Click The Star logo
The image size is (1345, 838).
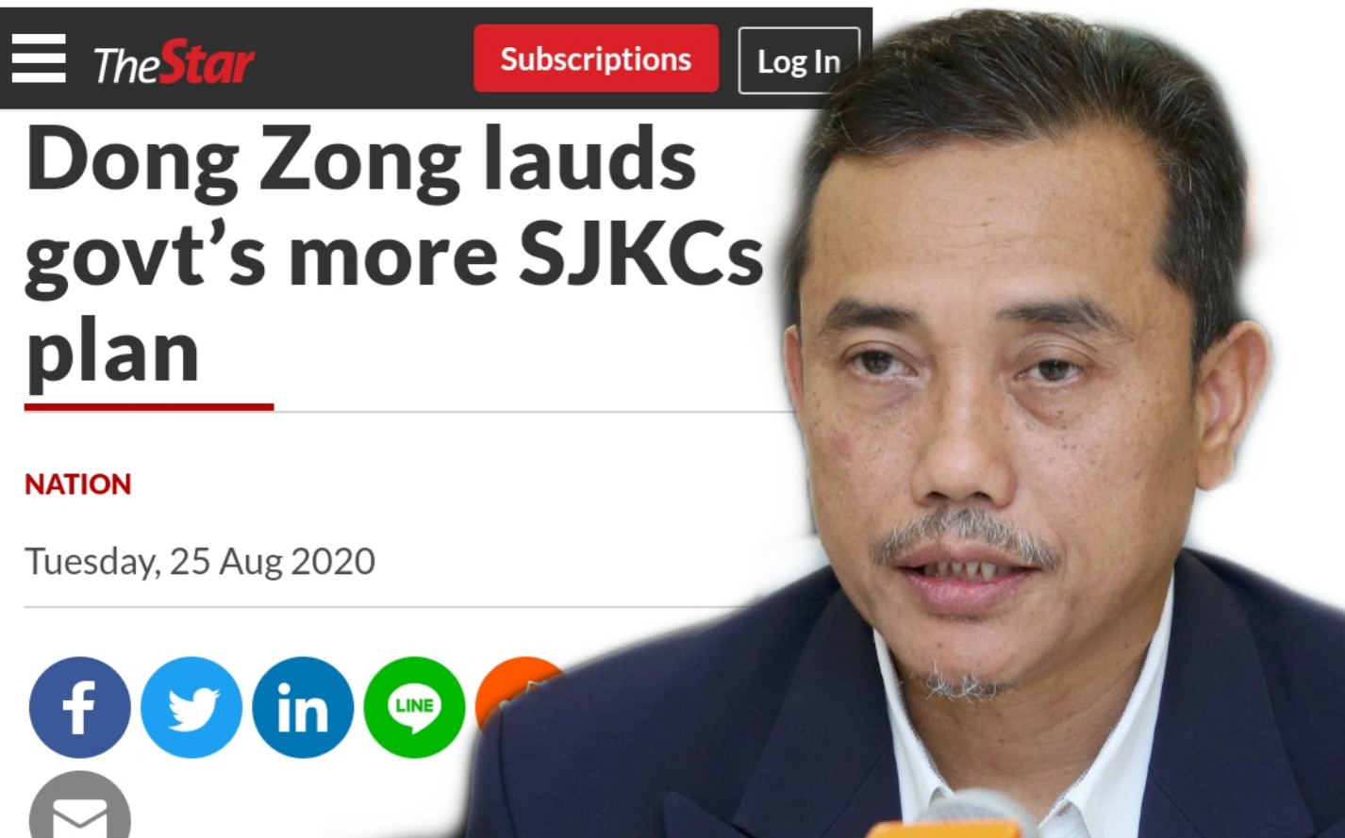(174, 63)
